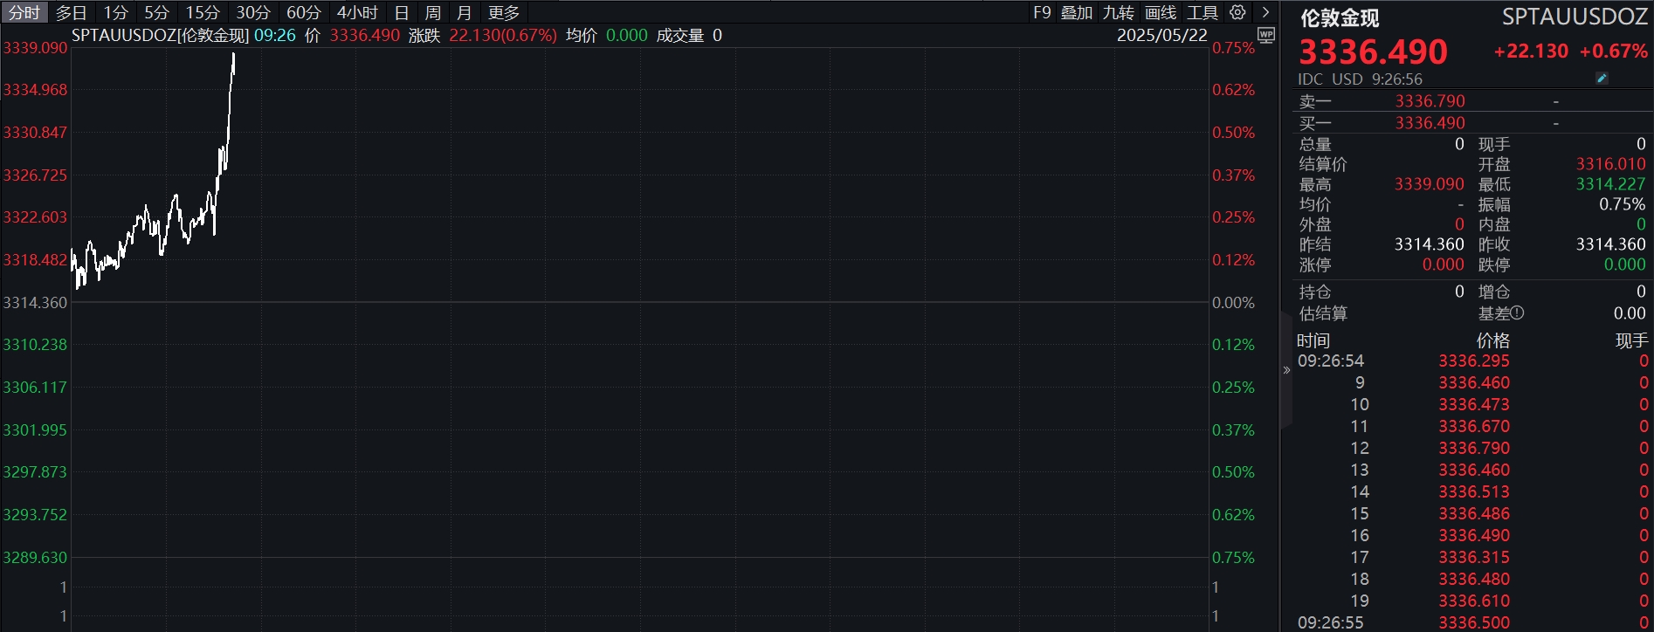This screenshot has width=1654, height=632.
Task: Click the pencil edit icon beside the quote
Action: (x=1602, y=79)
